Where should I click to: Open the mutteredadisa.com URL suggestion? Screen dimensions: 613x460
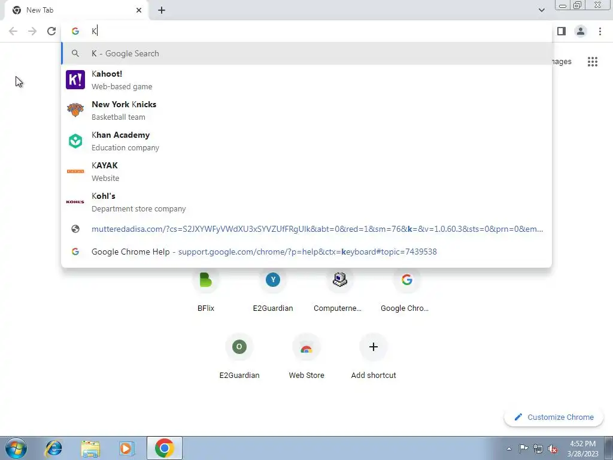click(306, 229)
